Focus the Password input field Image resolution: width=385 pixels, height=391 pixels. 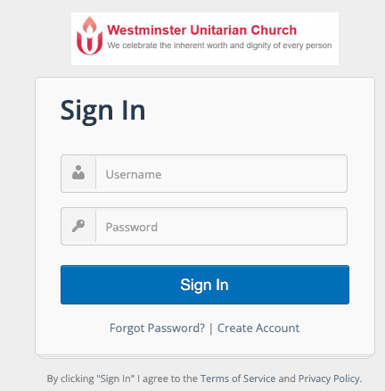click(x=221, y=227)
